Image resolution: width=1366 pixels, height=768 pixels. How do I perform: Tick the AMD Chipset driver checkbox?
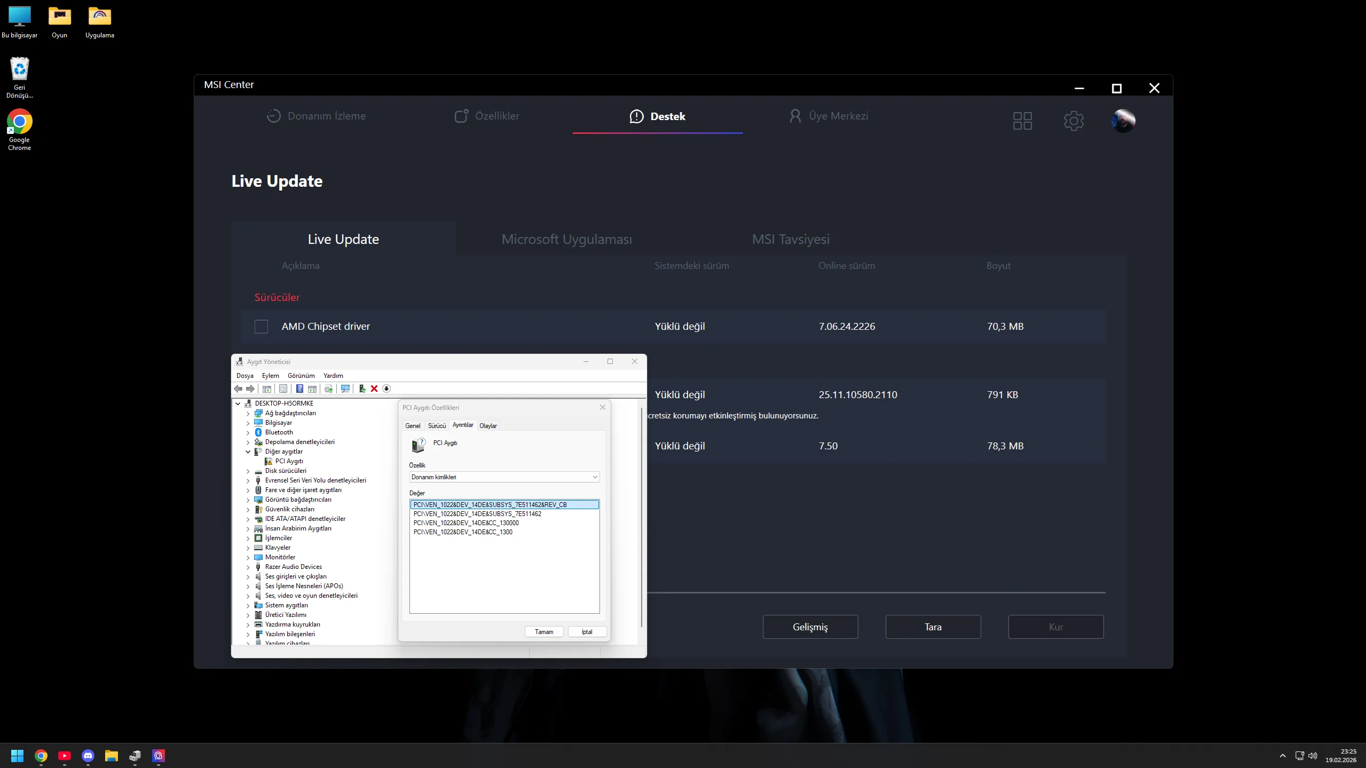pos(261,327)
